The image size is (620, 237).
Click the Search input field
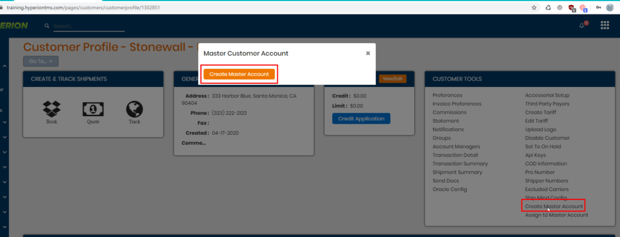(x=89, y=26)
